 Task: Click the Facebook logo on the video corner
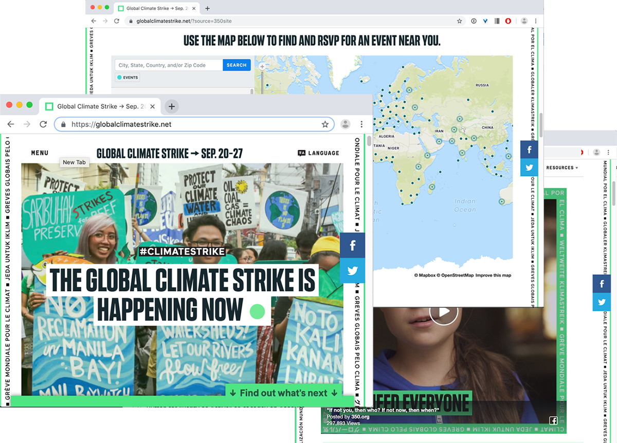[x=553, y=420]
